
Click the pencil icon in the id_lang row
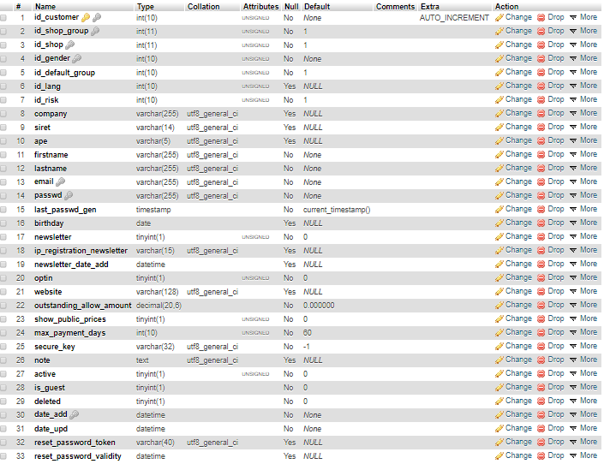(x=499, y=86)
